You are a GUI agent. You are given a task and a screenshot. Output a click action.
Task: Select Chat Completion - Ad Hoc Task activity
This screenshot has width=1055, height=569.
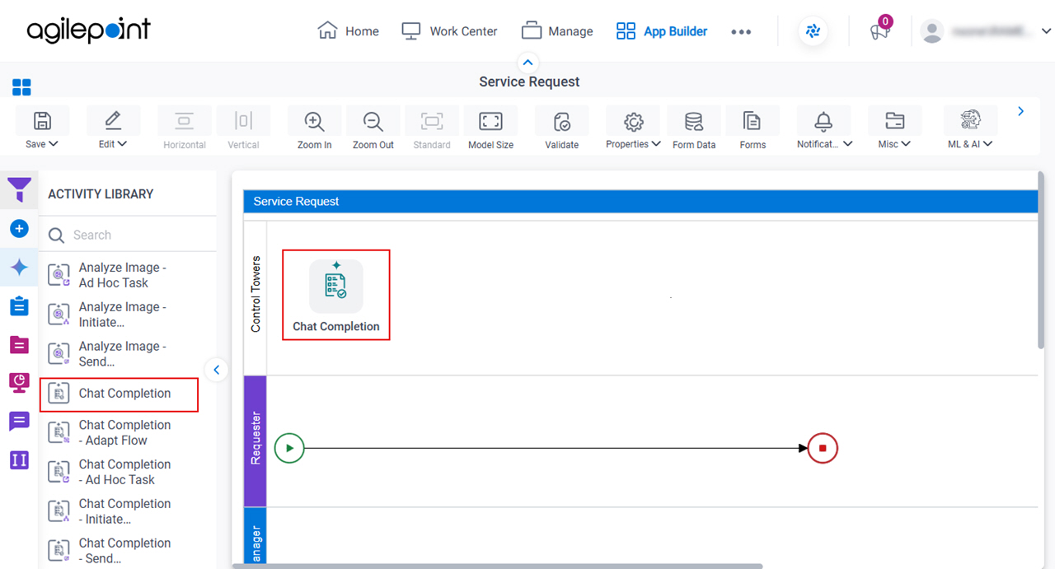[120, 472]
